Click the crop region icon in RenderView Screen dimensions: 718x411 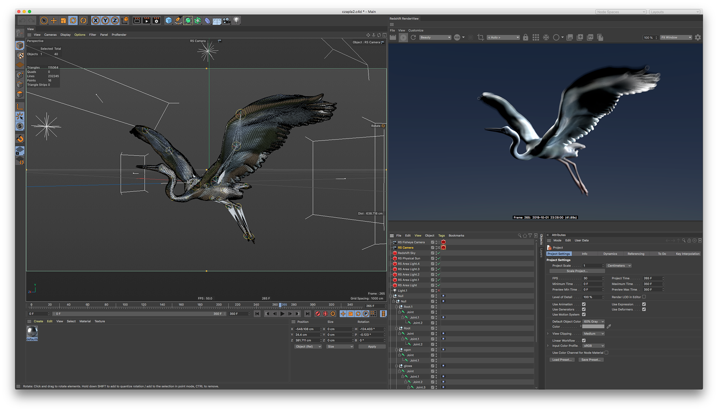tap(481, 37)
